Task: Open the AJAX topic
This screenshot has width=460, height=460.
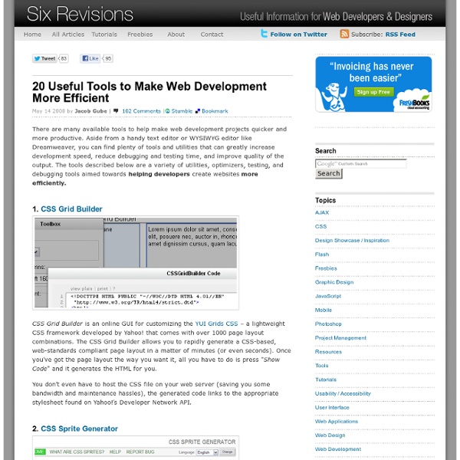Action: tap(322, 212)
